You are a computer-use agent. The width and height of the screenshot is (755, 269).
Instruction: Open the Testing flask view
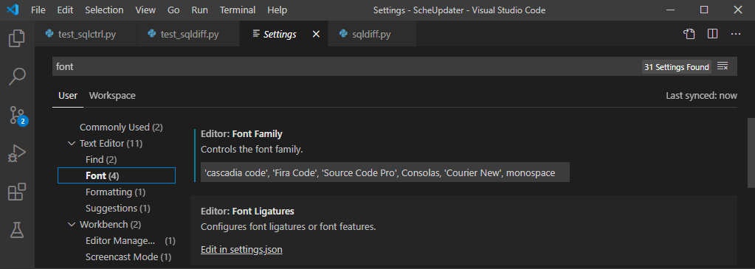[x=17, y=230]
